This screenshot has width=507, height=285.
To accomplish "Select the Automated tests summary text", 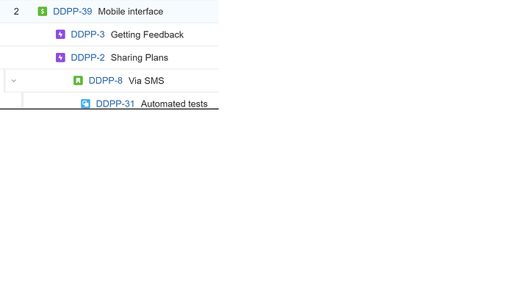I will click(x=174, y=104).
